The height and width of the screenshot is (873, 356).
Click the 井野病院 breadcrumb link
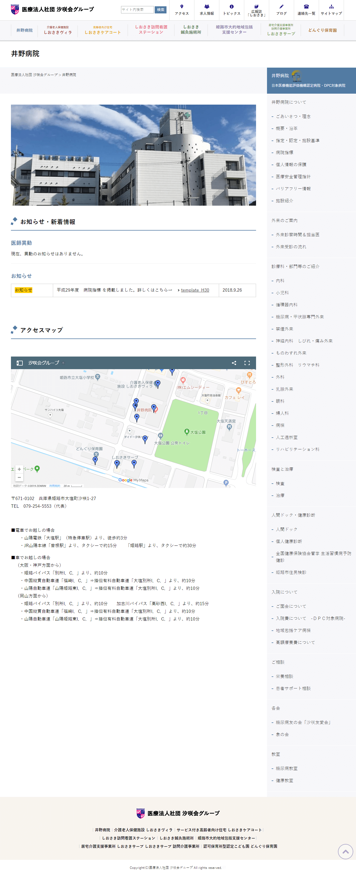click(x=69, y=75)
